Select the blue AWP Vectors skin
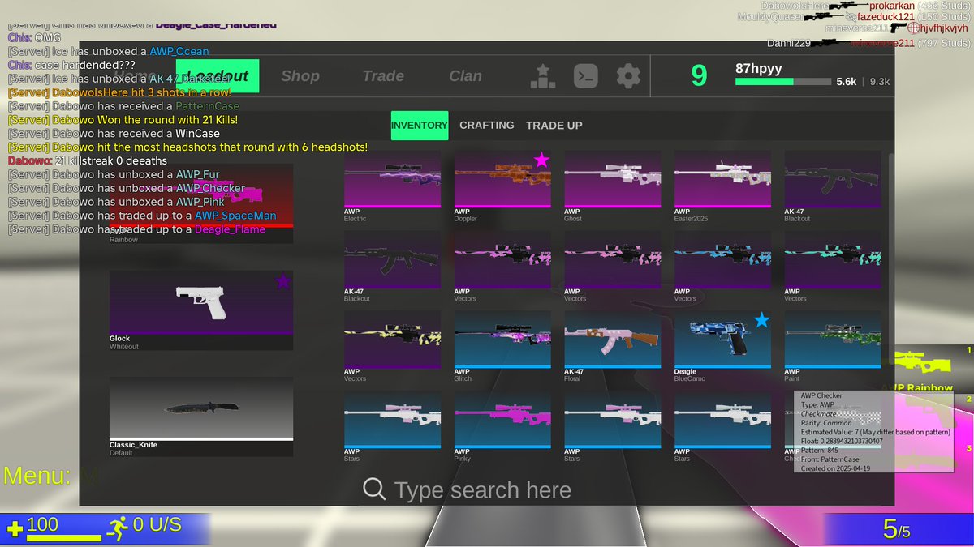The image size is (974, 547). [x=722, y=267]
